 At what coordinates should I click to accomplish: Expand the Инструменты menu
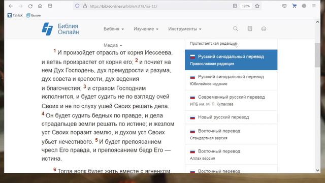click(185, 29)
